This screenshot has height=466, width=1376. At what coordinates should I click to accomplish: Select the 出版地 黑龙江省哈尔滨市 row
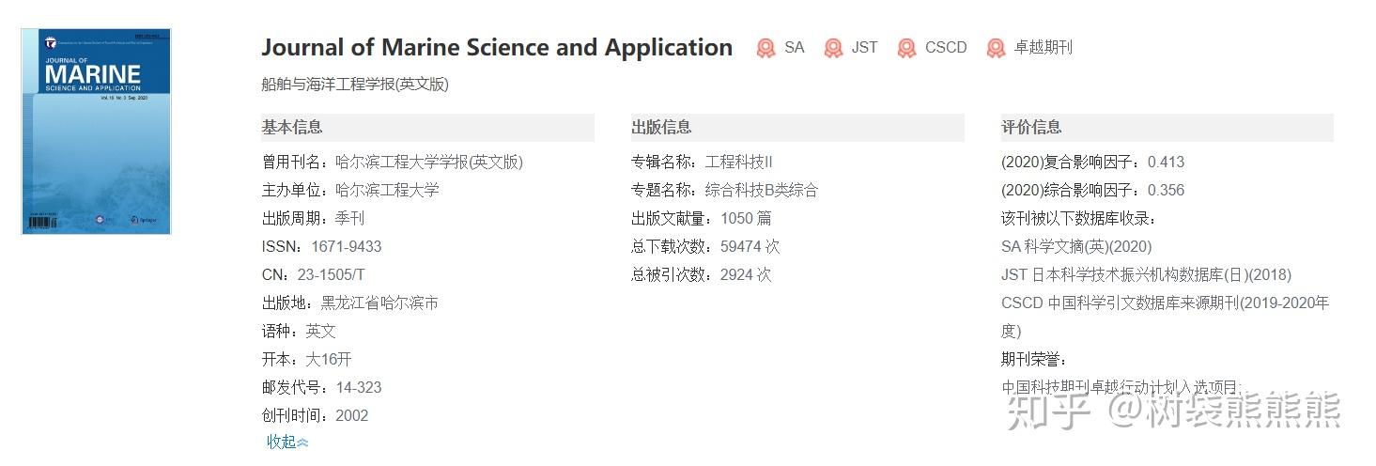pos(350,303)
